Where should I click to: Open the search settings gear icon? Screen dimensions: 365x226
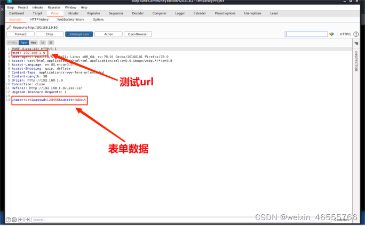pyautogui.click(x=14, y=220)
